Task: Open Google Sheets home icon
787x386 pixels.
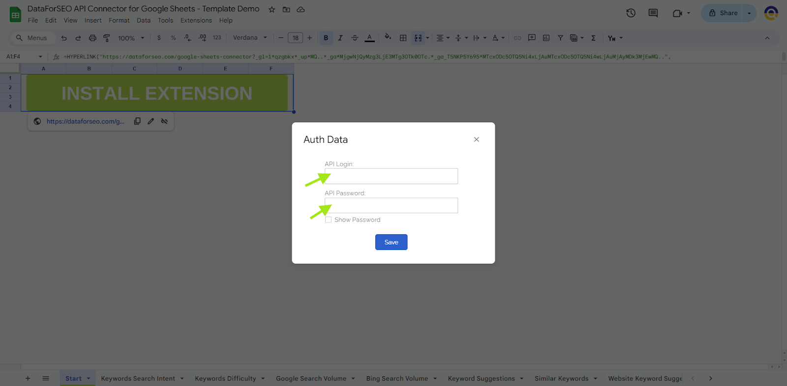Action: coord(15,14)
